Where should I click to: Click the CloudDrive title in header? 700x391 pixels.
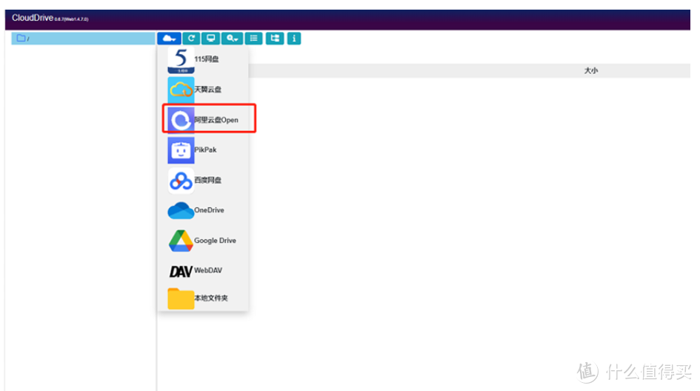33,18
